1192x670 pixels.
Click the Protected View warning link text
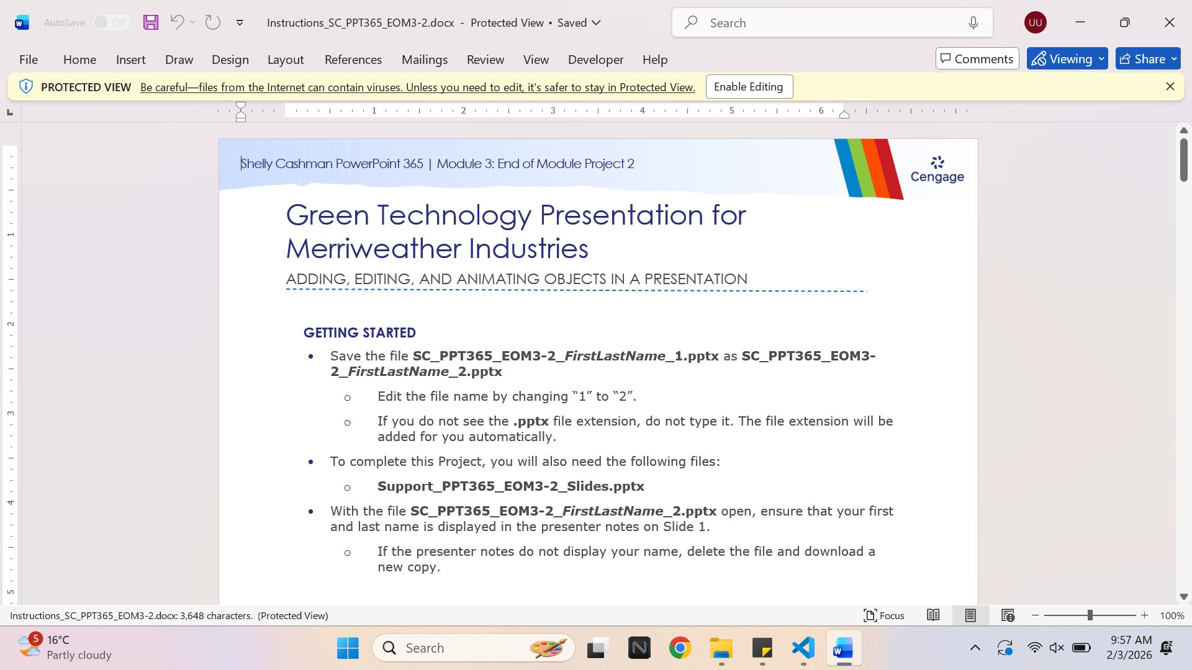[418, 87]
